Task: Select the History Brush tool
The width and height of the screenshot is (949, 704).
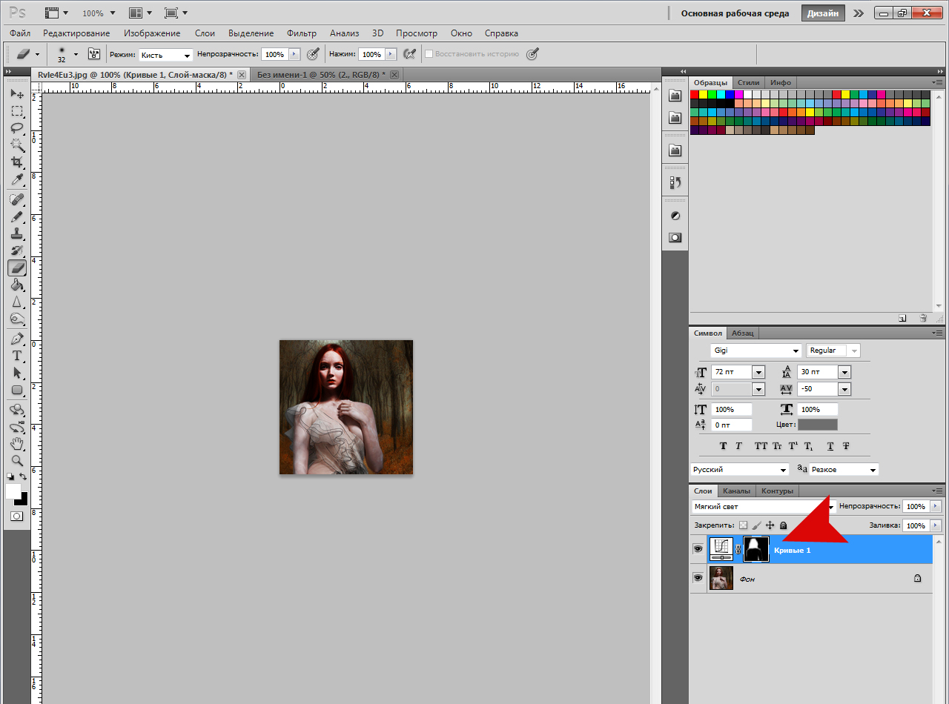Action: click(17, 251)
